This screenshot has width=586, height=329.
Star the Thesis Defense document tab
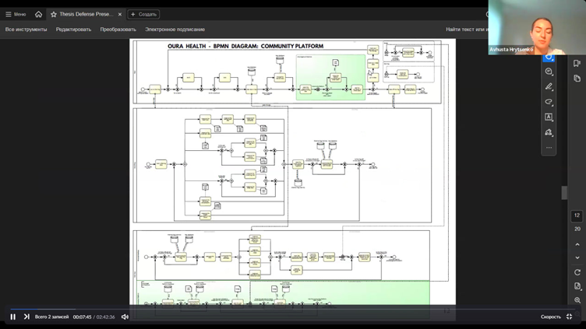[54, 14]
